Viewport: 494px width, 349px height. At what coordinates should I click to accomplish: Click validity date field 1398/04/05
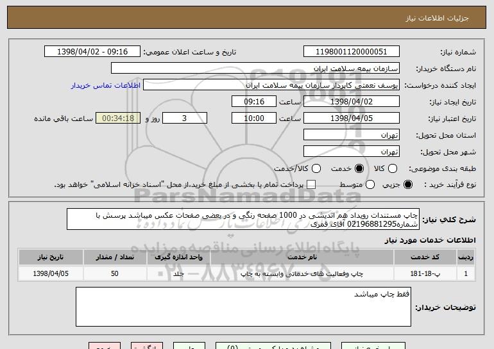[x=352, y=118]
